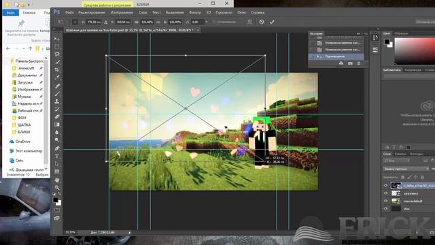The height and width of the screenshot is (245, 435).
Task: Select the Hand tool
Action: (57, 180)
